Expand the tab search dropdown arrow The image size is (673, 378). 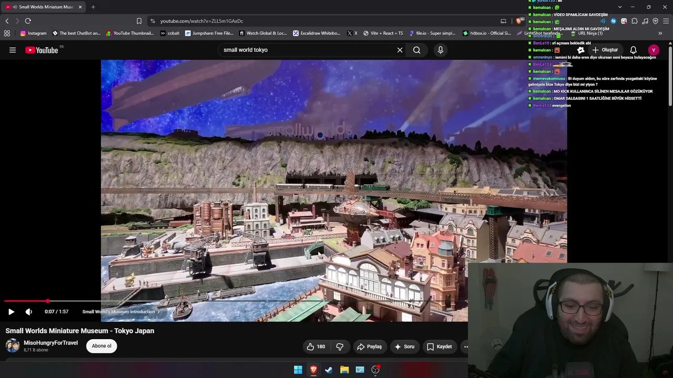click(620, 7)
